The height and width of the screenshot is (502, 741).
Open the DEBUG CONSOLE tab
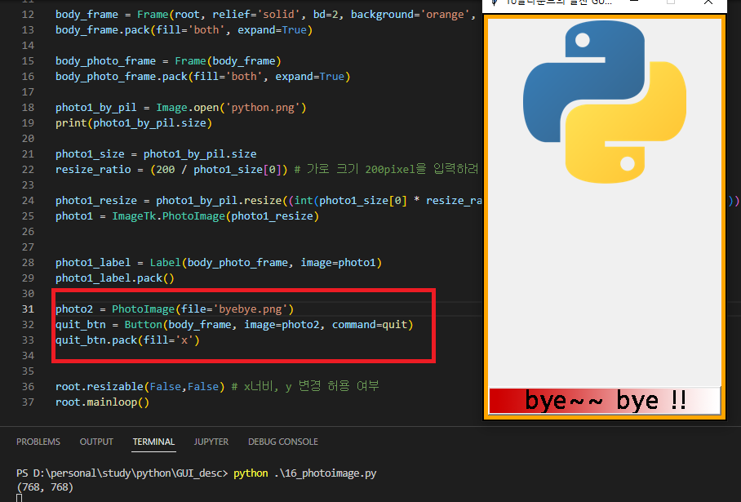(x=283, y=442)
